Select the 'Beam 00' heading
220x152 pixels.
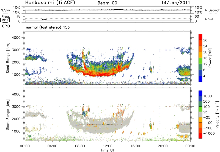107,3
